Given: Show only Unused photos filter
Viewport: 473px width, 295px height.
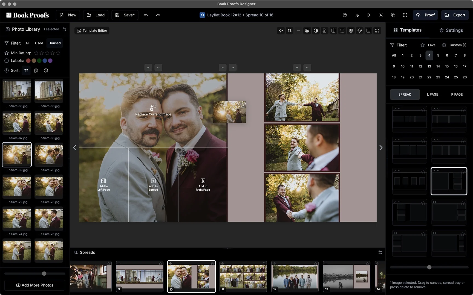Looking at the screenshot, I should [54, 43].
